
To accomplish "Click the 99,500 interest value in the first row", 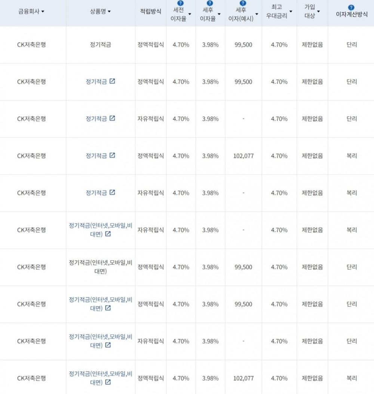I will (243, 45).
